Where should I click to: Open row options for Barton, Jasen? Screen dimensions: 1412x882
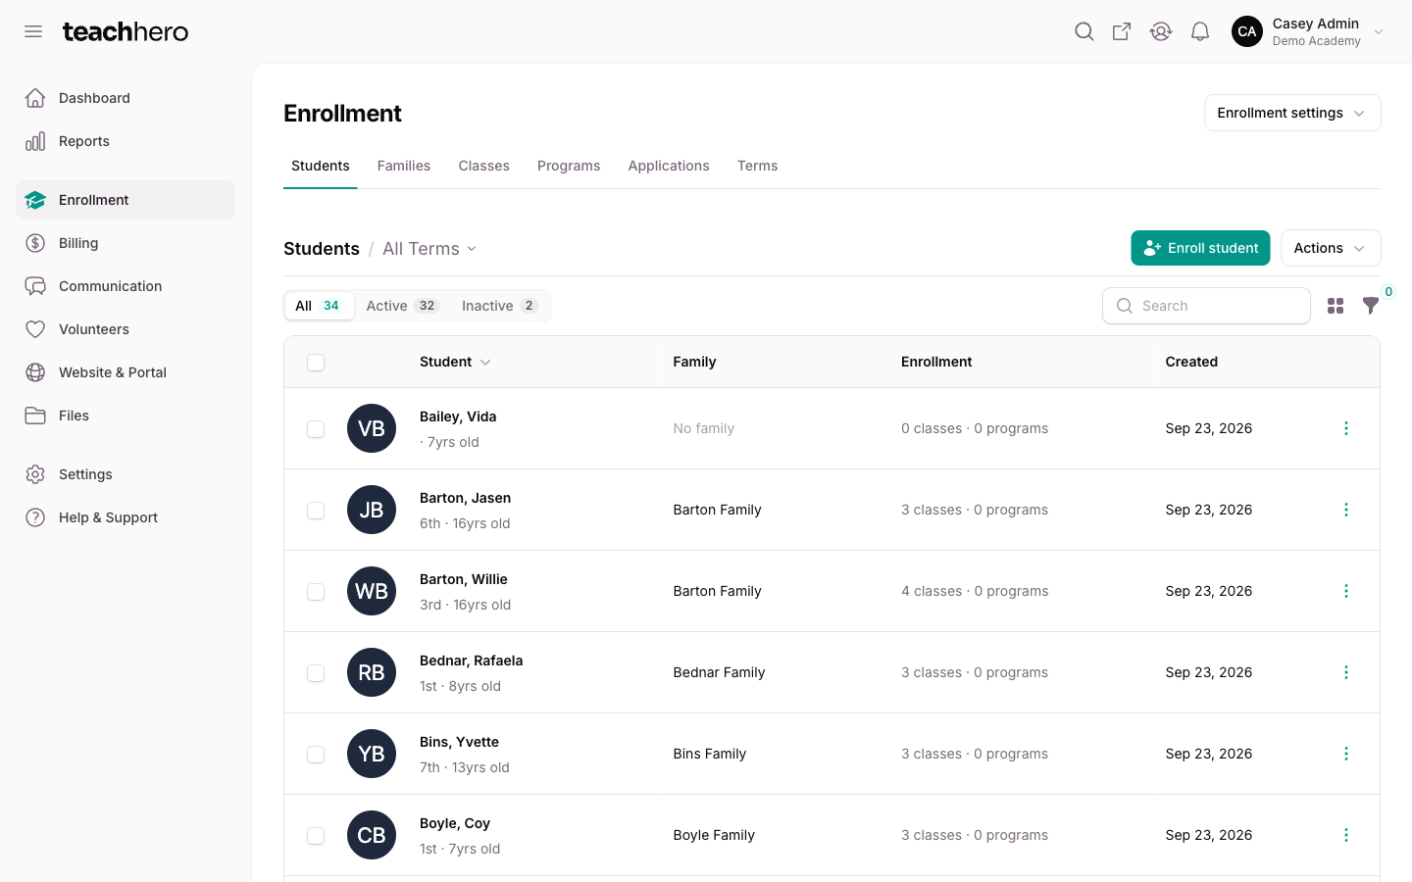point(1346,510)
